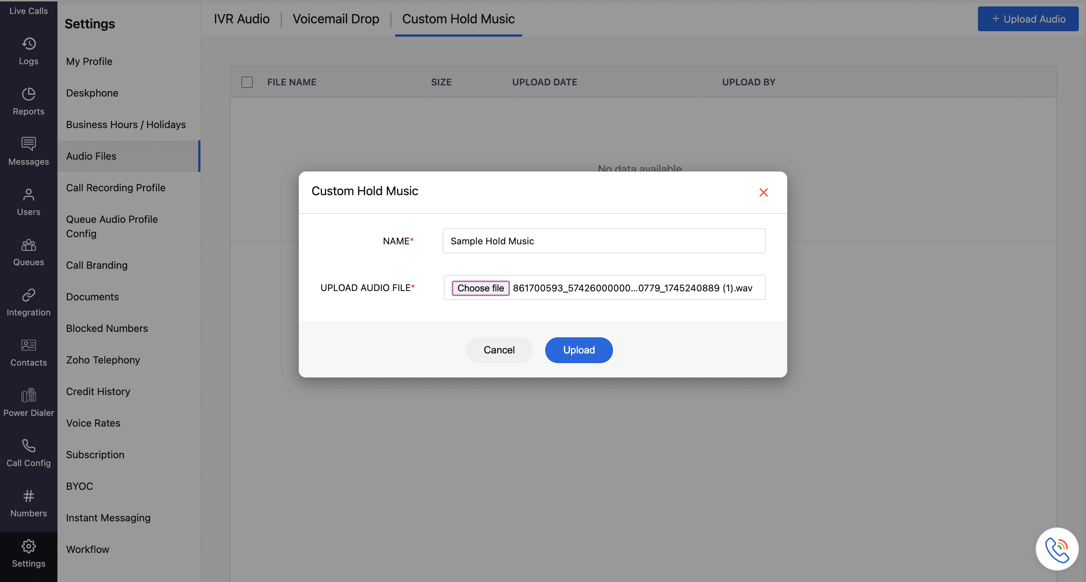Open the Logs history icon
The width and height of the screenshot is (1086, 582).
coord(29,44)
